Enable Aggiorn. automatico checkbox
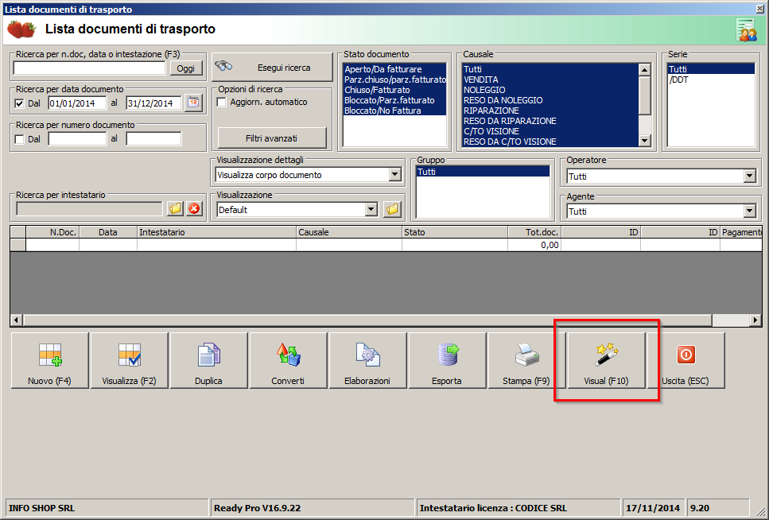 pyautogui.click(x=222, y=102)
